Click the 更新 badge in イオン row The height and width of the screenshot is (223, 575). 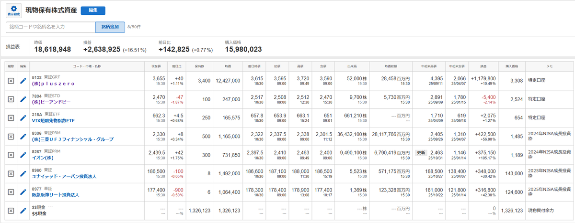pyautogui.click(x=420, y=152)
